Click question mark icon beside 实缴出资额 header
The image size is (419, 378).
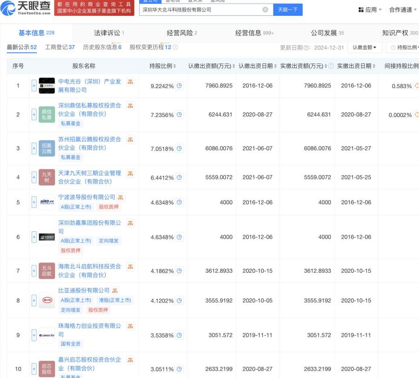coord(331,66)
